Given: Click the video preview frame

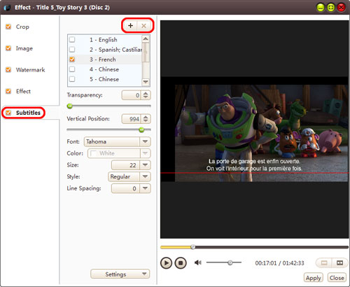Looking at the screenshot, I should coord(254,129).
